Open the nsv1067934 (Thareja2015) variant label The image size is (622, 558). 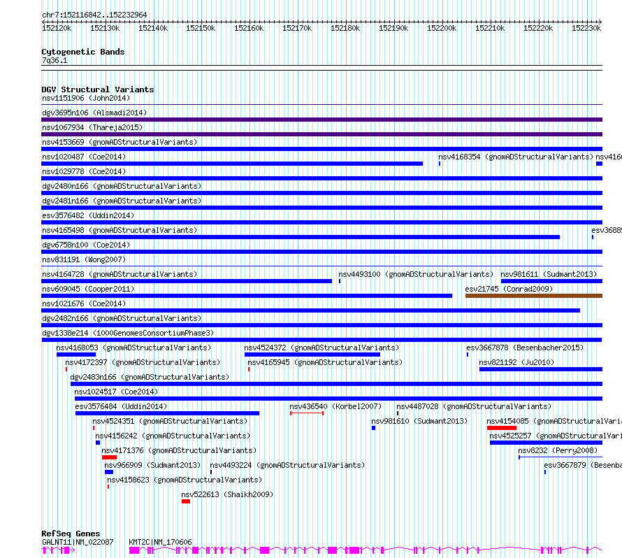(x=92, y=127)
